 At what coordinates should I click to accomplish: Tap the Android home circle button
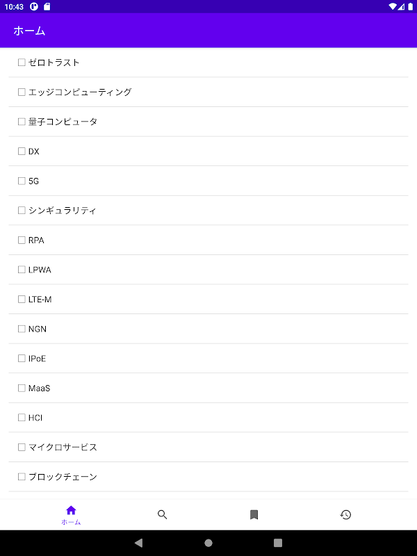pos(208,543)
